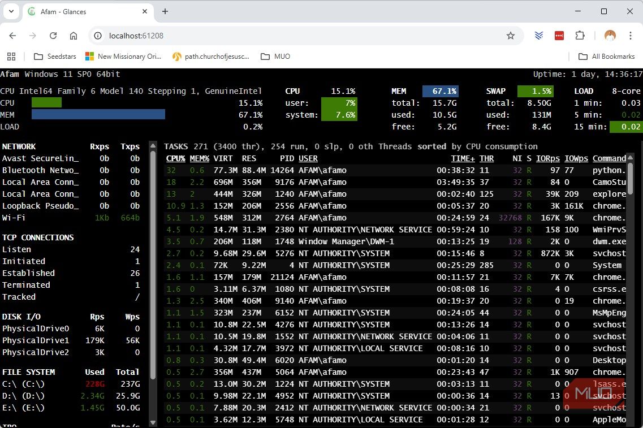Bookmark this page with the star icon
Screen dimensions: 643x428
pos(511,36)
